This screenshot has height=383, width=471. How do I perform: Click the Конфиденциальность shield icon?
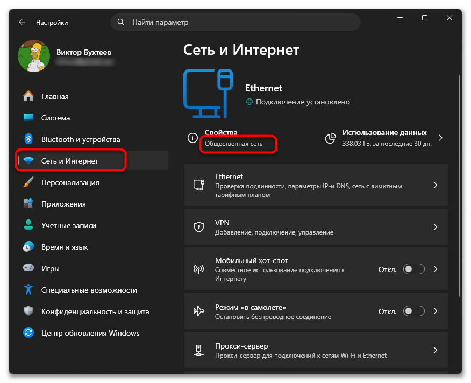point(28,311)
